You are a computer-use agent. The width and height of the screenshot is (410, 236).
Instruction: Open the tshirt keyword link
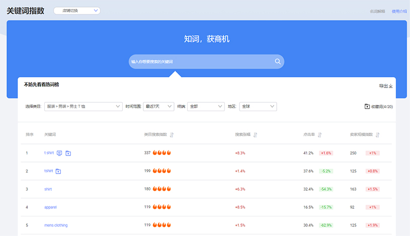[x=49, y=171]
